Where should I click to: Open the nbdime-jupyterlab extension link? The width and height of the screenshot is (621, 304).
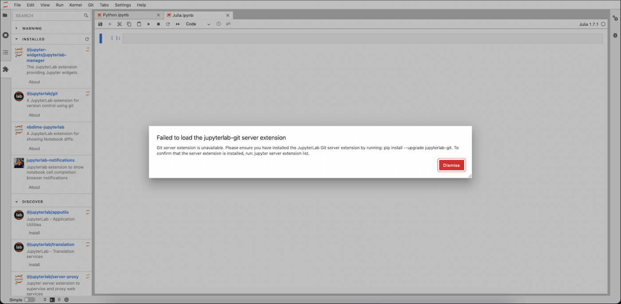[45, 127]
